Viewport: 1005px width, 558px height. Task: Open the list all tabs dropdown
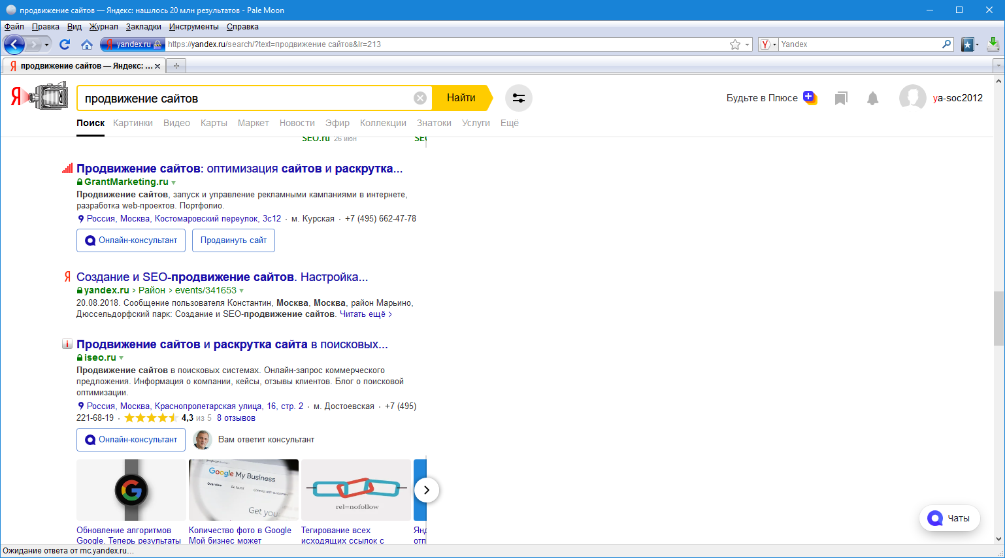pos(998,66)
